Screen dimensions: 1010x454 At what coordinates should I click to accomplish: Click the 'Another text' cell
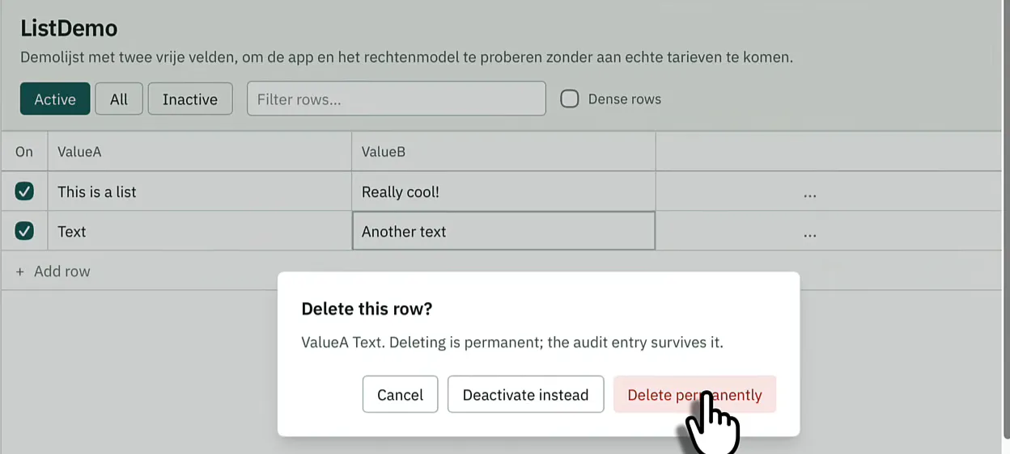pyautogui.click(x=503, y=231)
